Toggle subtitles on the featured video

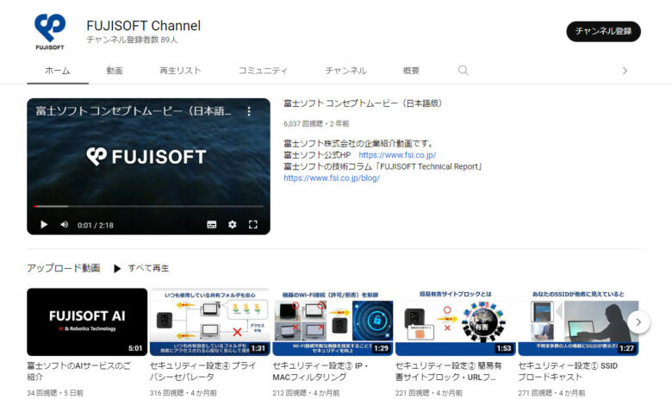pyautogui.click(x=212, y=225)
